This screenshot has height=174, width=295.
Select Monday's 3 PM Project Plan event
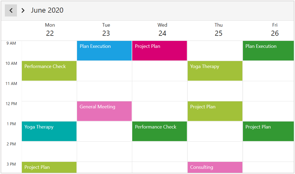[x=49, y=167]
